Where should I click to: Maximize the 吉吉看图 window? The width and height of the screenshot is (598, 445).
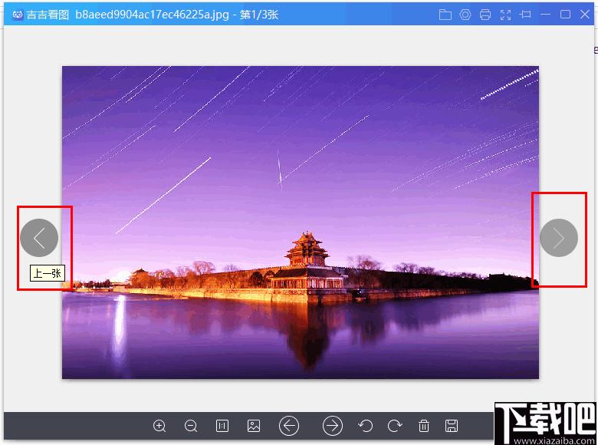point(565,15)
